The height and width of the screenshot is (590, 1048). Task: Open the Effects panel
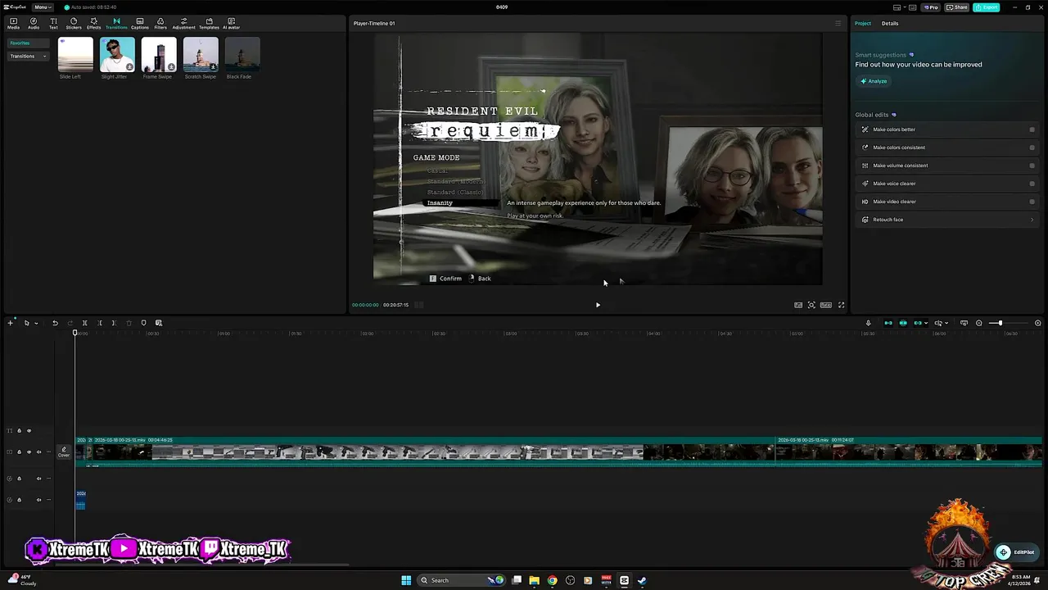tap(93, 23)
